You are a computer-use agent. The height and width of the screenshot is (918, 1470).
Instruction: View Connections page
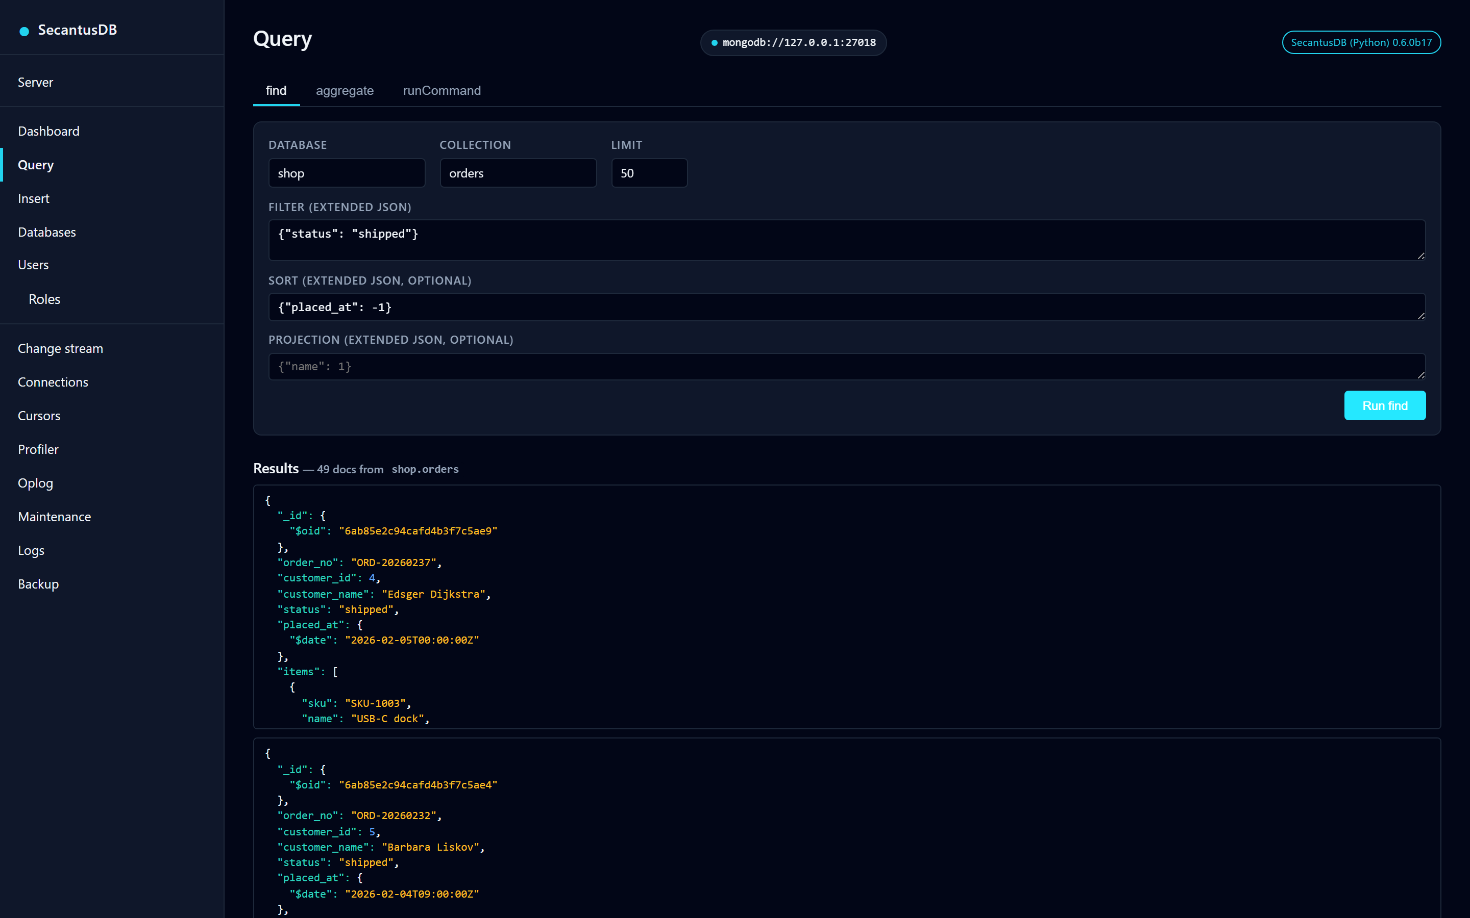53,382
